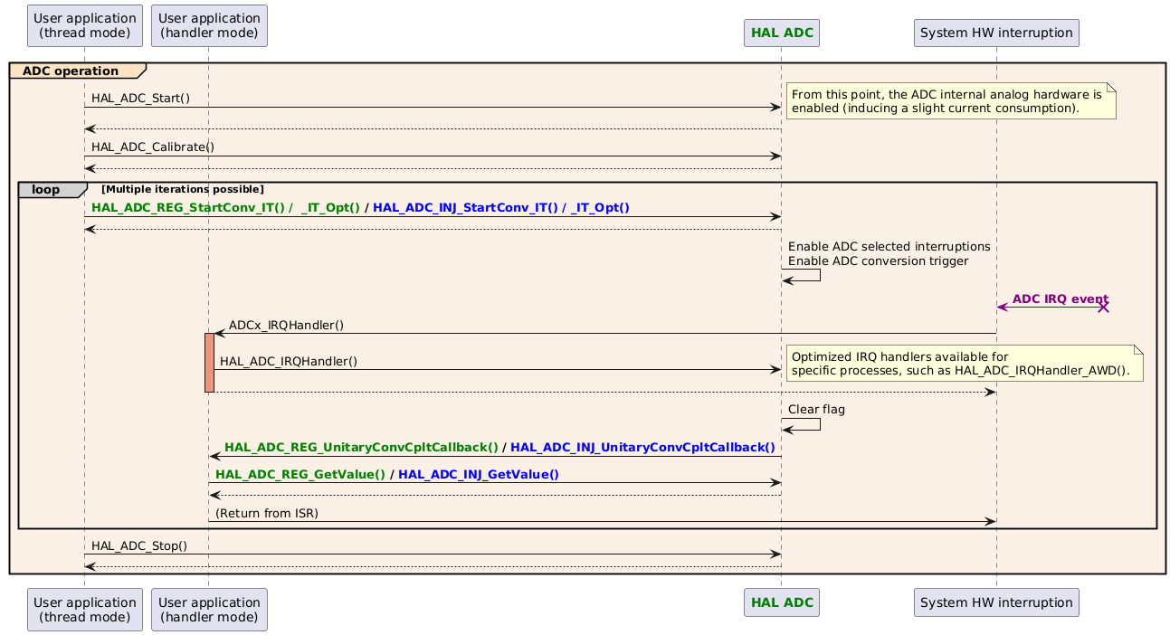Viewport: 1170px width, 635px height.
Task: Click the purple 'ADC IRQ event' label
Action: click(1061, 299)
